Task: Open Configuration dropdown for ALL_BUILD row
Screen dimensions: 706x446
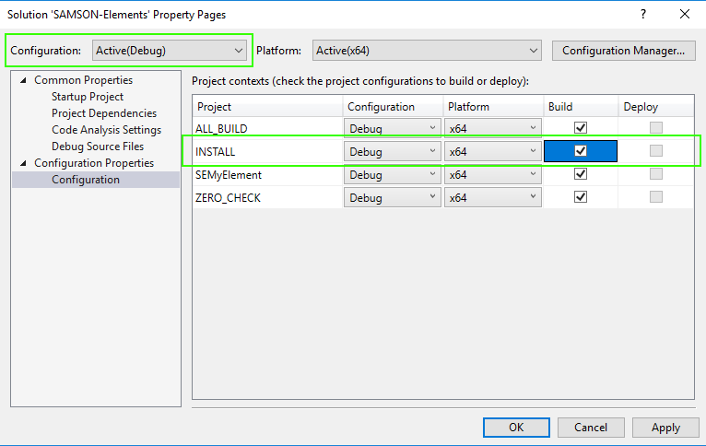Action: [x=393, y=127]
